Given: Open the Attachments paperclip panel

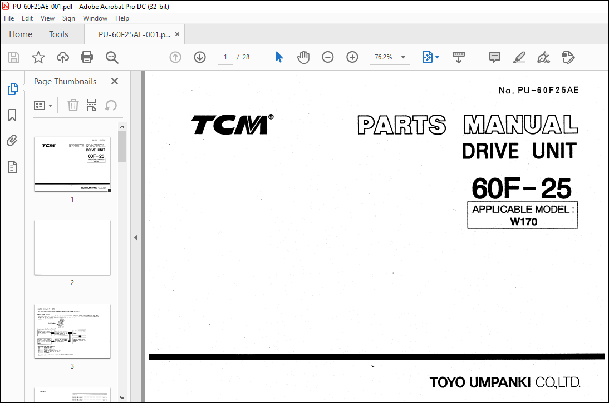Looking at the screenshot, I should pos(12,141).
